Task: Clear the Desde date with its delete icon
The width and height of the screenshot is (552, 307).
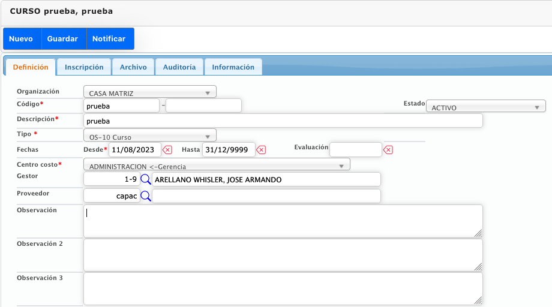Action: (x=167, y=150)
